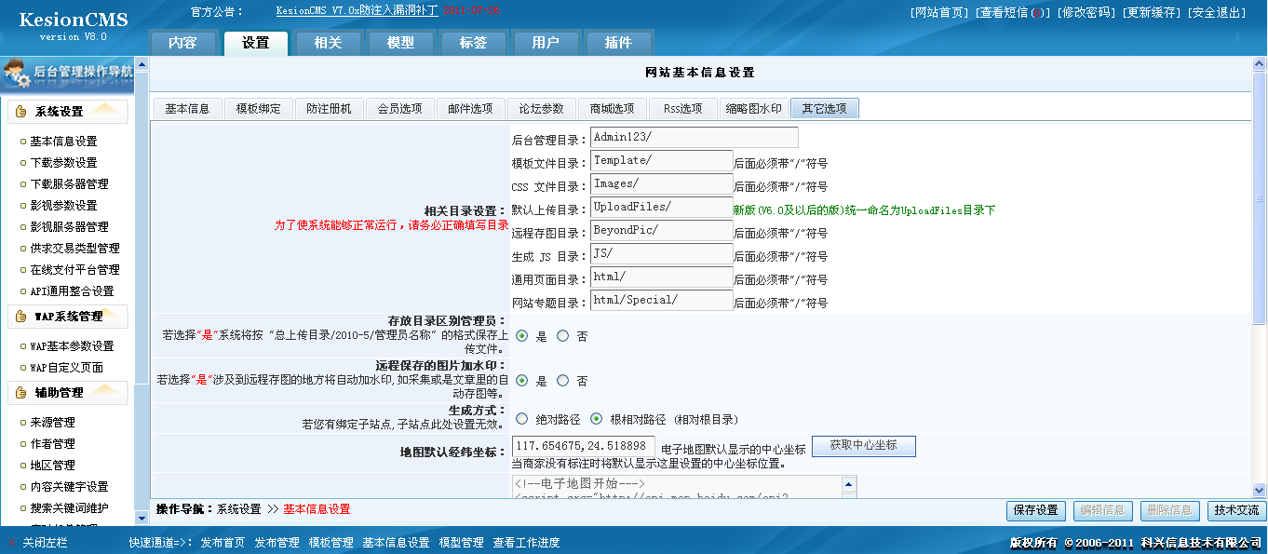Select 是 for 存放目录区别管理员

point(519,336)
